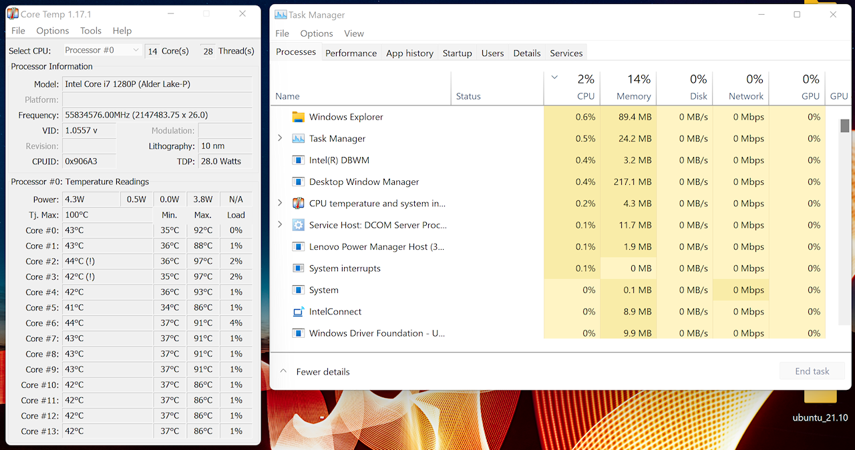Image resolution: width=855 pixels, height=450 pixels.
Task: Expand the Service Host DCOM Server group
Action: pyautogui.click(x=280, y=225)
